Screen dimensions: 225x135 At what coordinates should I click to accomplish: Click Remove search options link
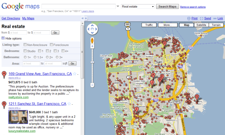(193, 7)
